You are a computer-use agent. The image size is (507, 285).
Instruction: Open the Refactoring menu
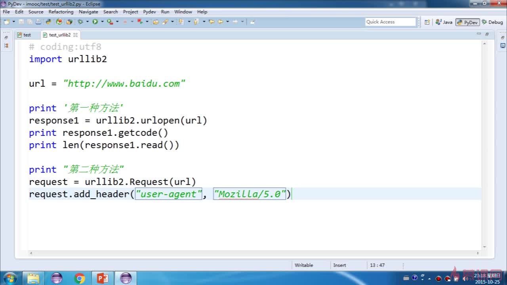click(x=61, y=12)
